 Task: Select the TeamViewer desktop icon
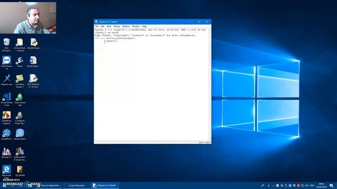coord(7,63)
